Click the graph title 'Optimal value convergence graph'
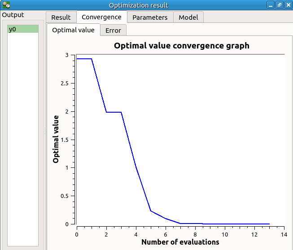 [x=181, y=46]
